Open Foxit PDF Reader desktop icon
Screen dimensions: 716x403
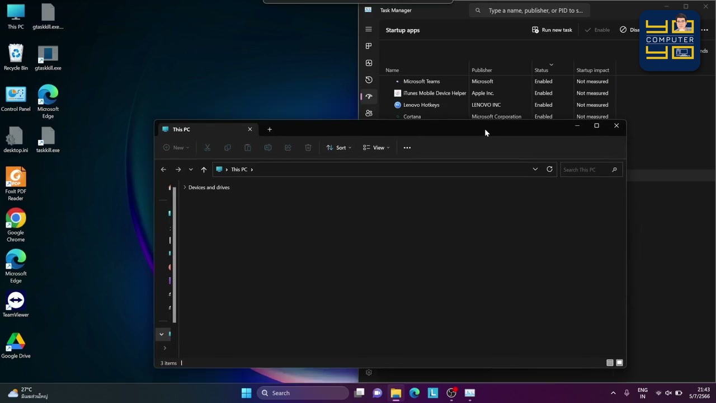[x=16, y=184]
